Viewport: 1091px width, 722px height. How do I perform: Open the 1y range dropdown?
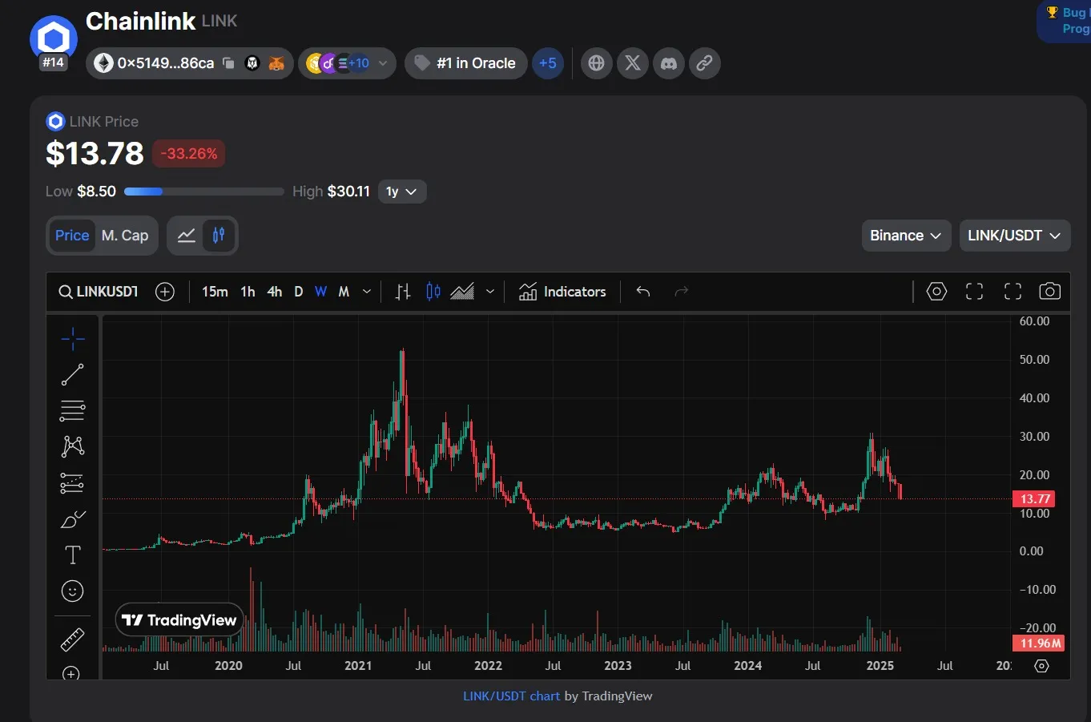401,192
